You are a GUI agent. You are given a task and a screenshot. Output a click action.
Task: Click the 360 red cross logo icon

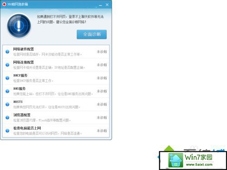4,4
